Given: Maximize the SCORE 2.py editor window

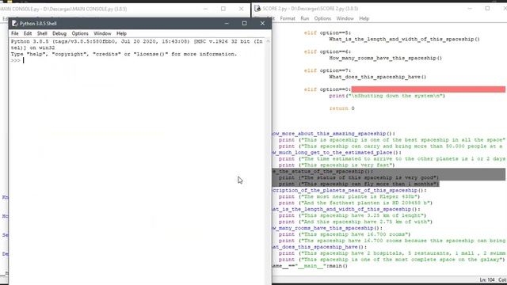Looking at the screenshot, I should [x=487, y=9].
